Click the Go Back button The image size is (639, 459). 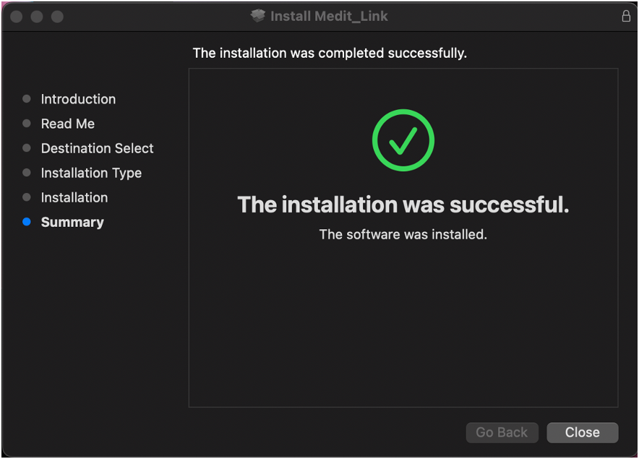coord(502,432)
